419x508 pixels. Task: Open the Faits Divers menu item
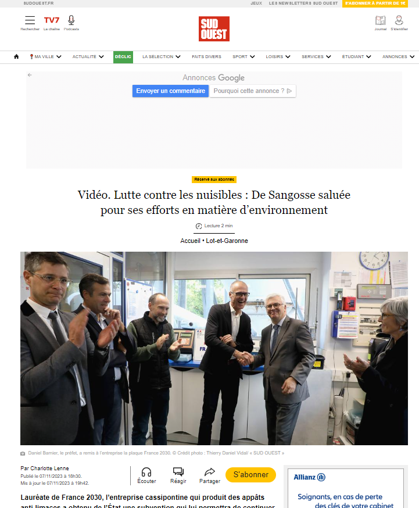pos(206,57)
